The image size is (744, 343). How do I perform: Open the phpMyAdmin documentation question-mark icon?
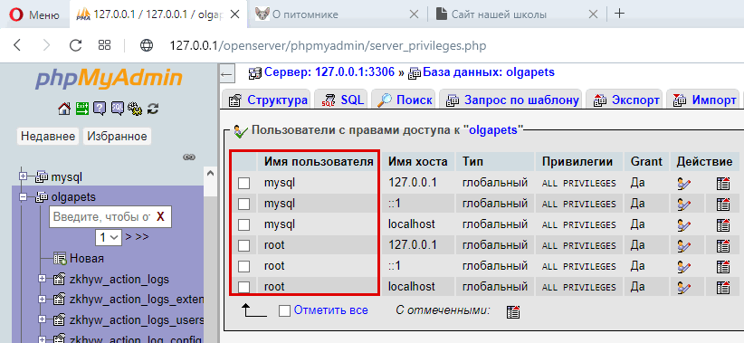[100, 110]
